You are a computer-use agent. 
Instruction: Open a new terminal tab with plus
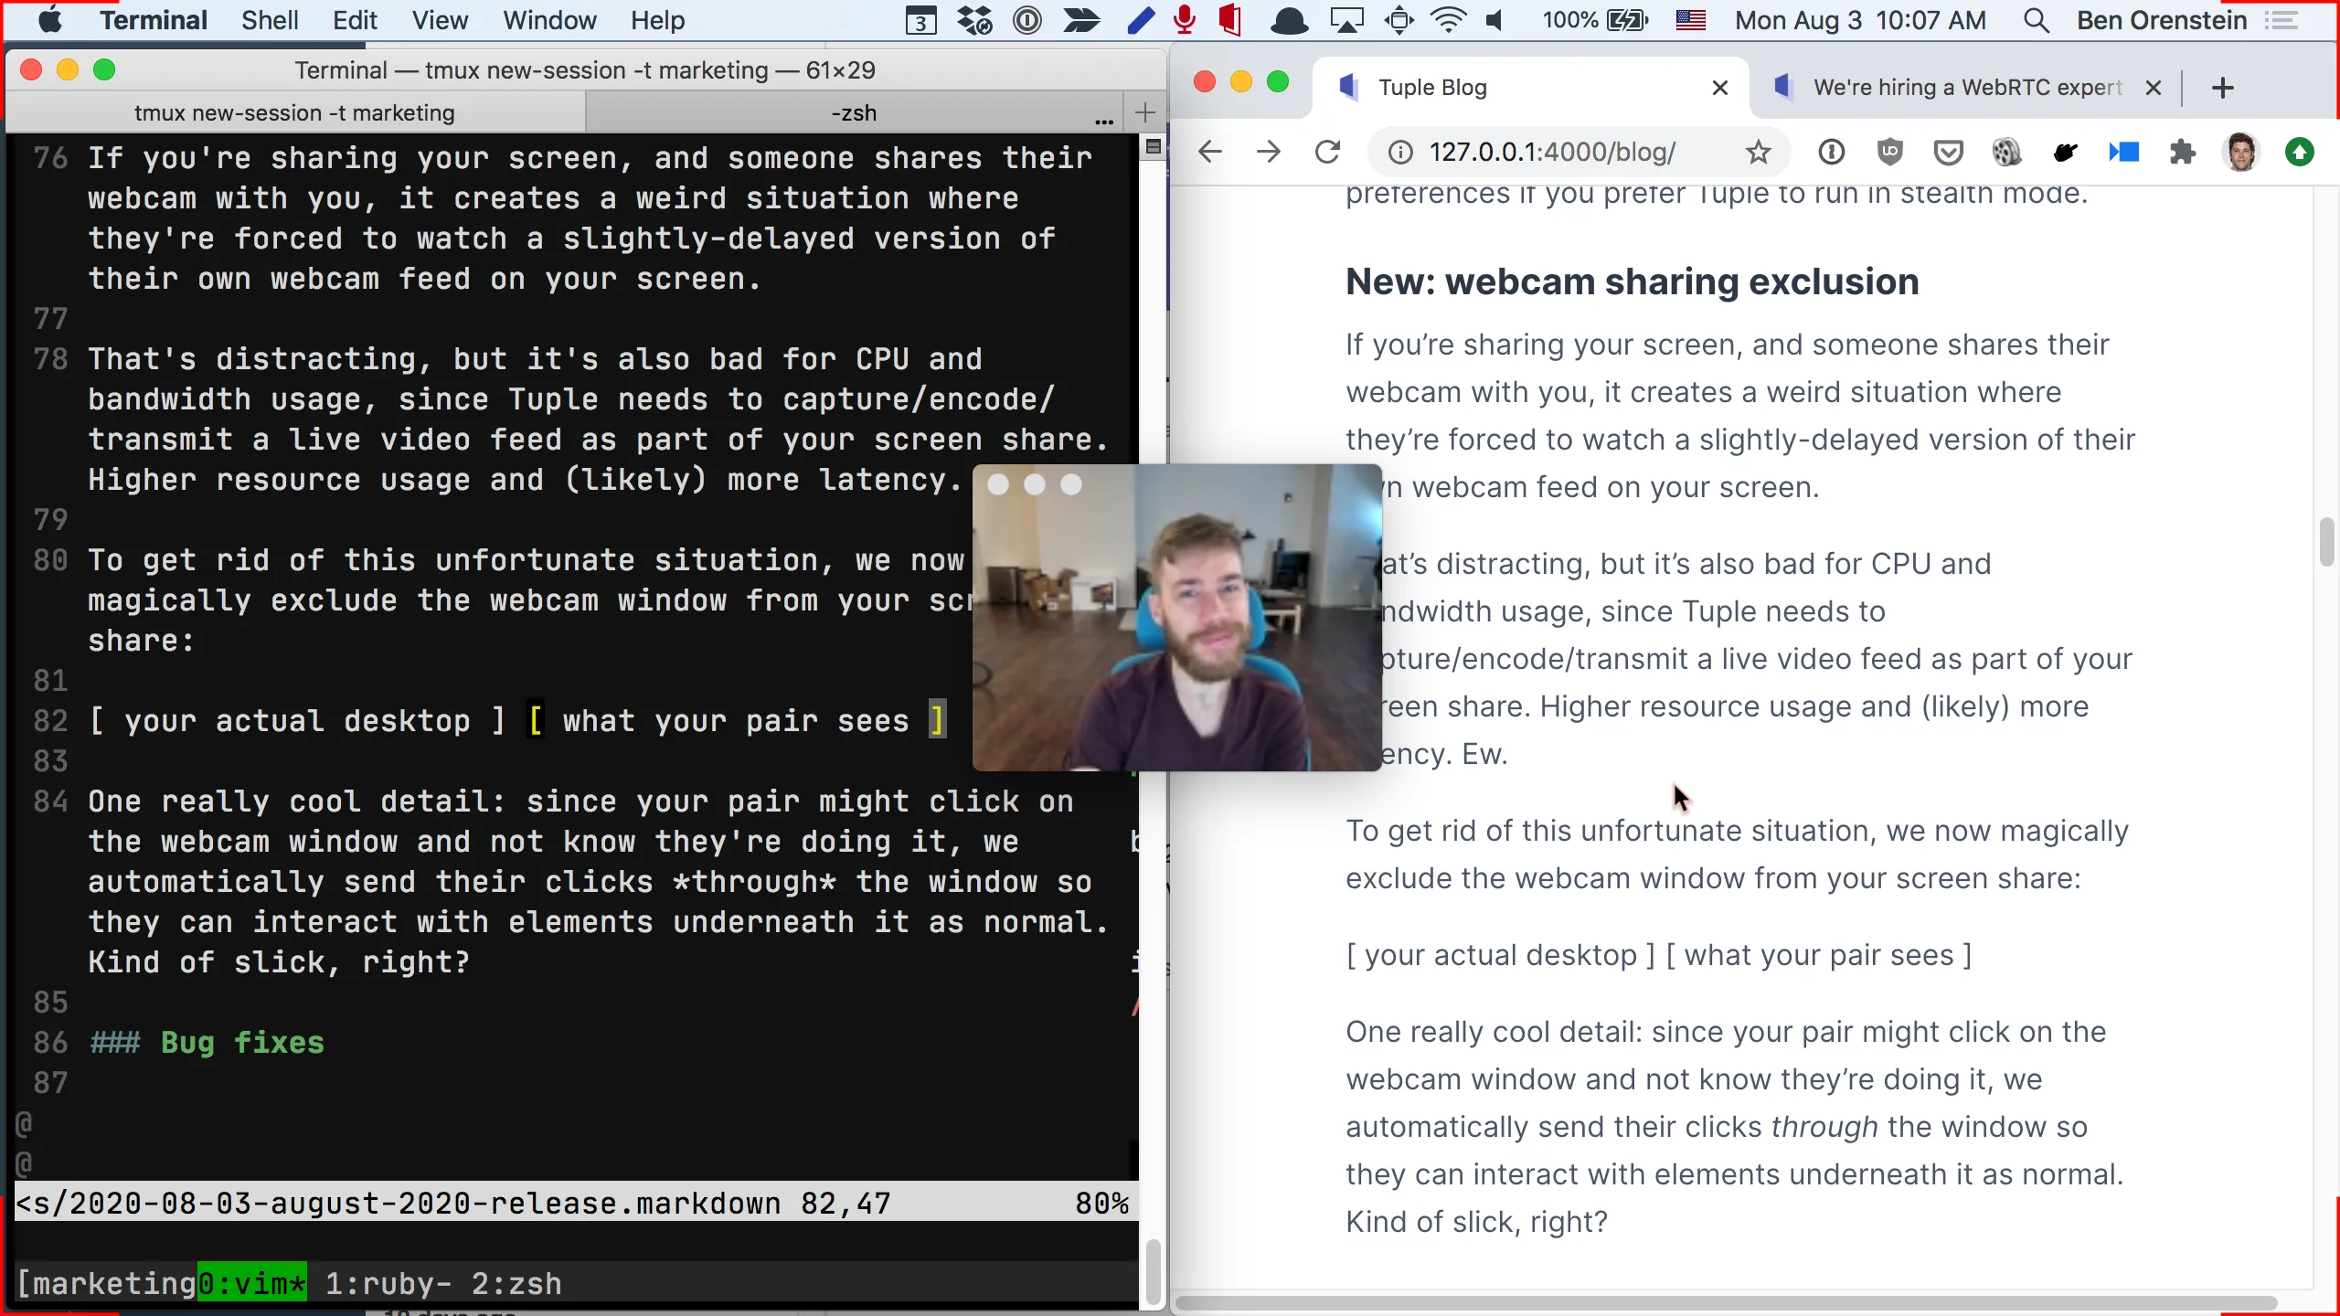tap(1143, 112)
